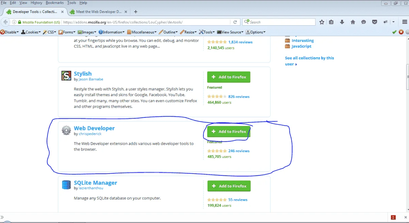Open the View menu
Screen dimensions: 409x223
23,3
